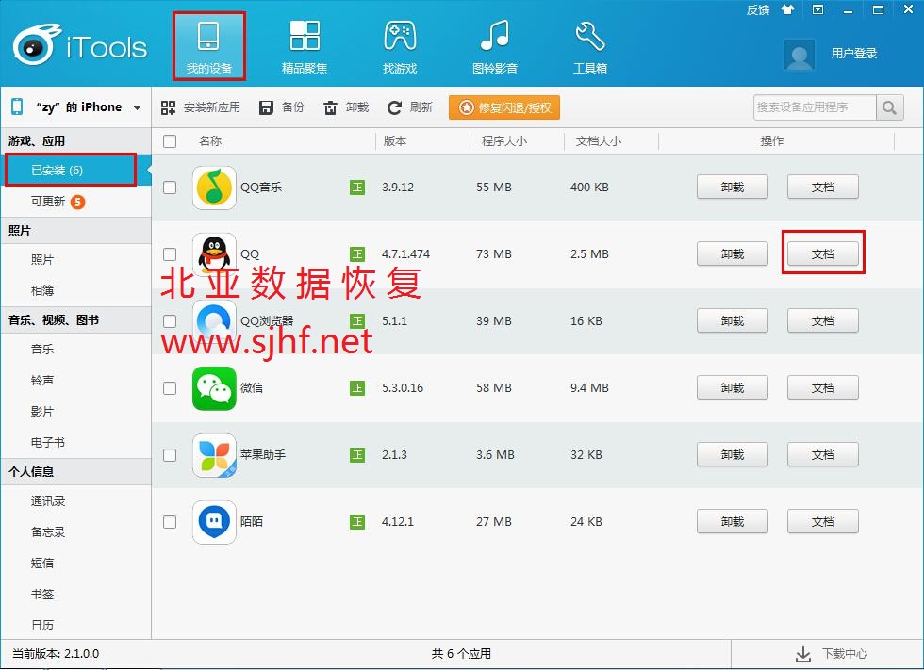924x670 pixels.
Task: Toggle the select-all checkbox in header
Action: [x=170, y=141]
